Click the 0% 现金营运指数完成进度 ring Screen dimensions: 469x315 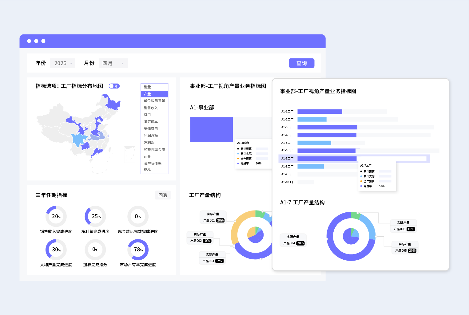(138, 216)
